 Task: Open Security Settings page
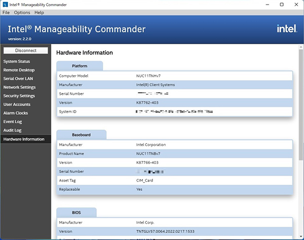tap(19, 96)
